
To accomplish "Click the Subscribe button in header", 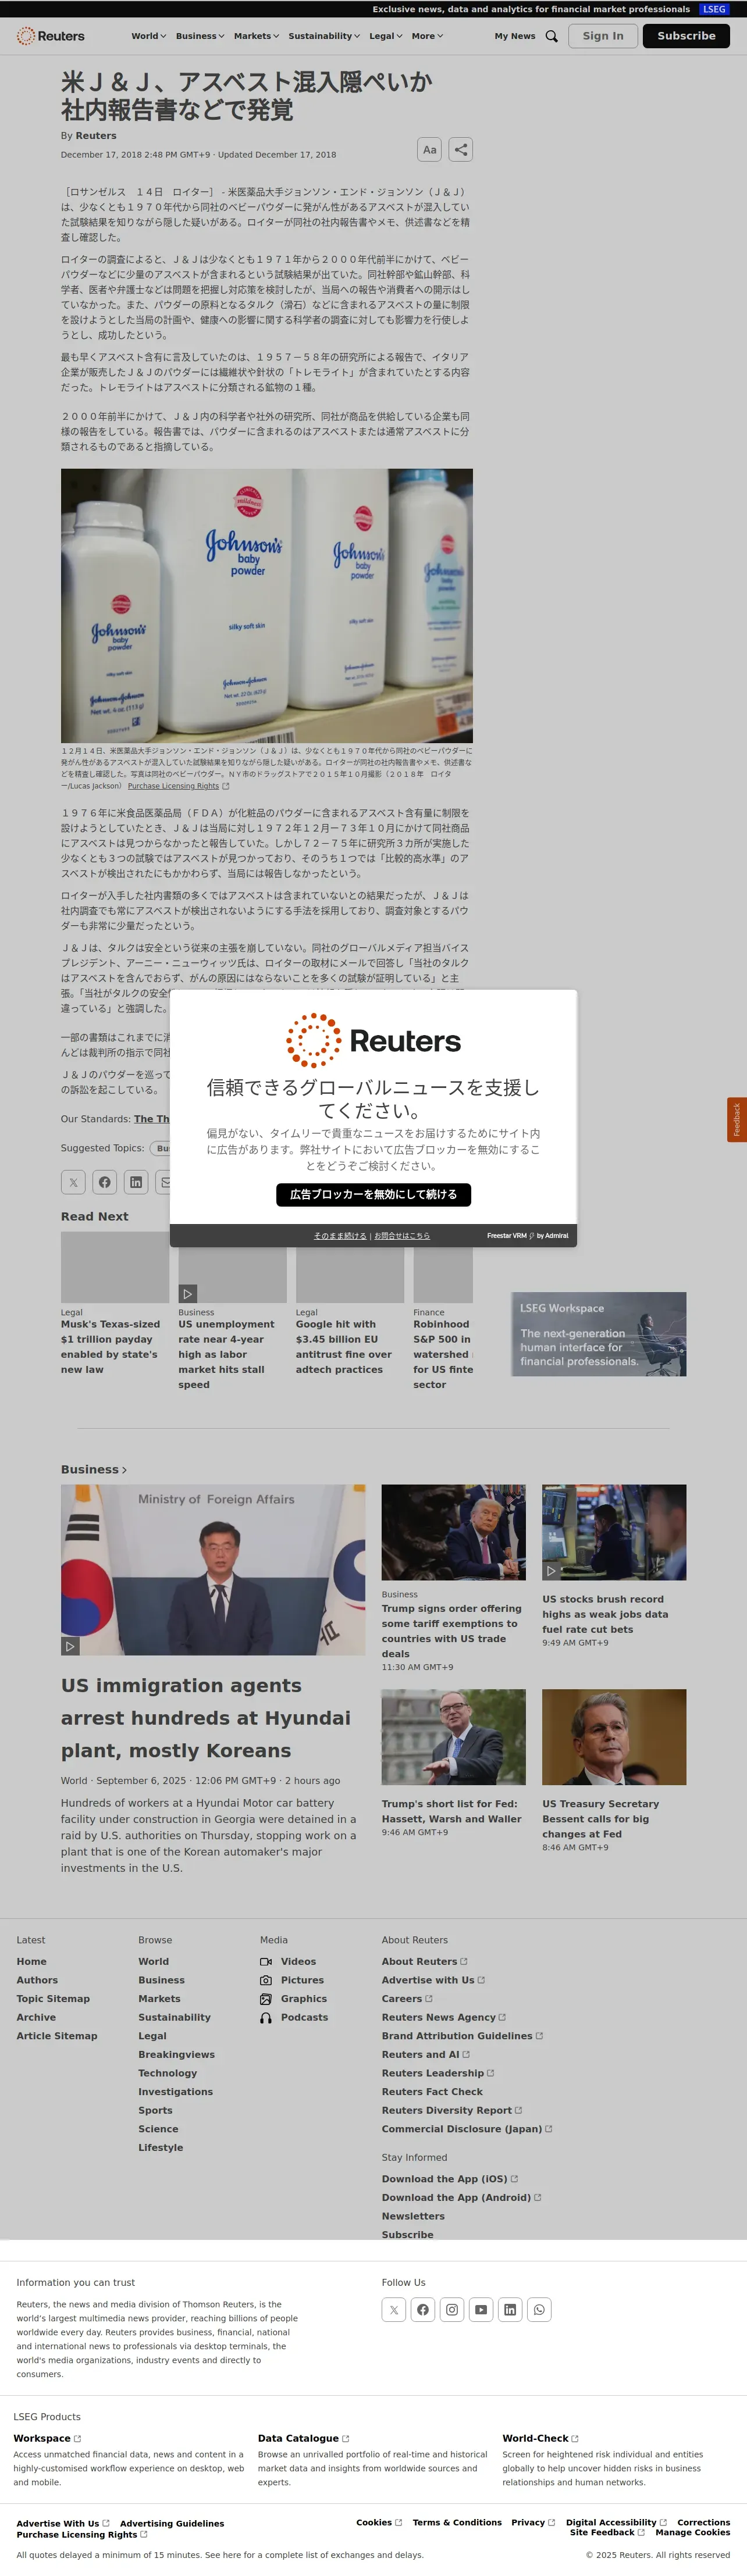I will [686, 36].
